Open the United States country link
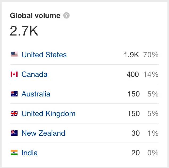This screenshot has height=168, width=169. click(x=44, y=55)
